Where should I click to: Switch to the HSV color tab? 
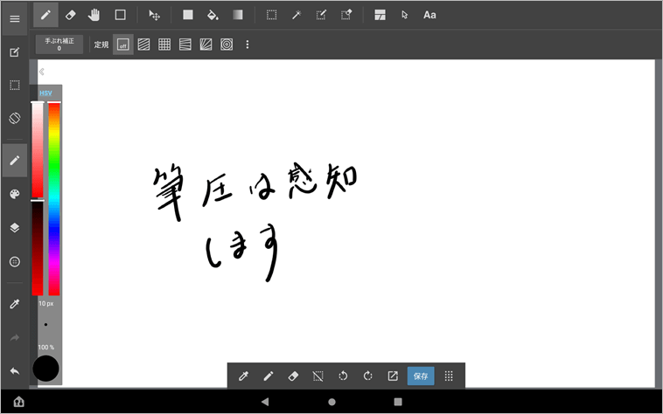[x=45, y=93]
